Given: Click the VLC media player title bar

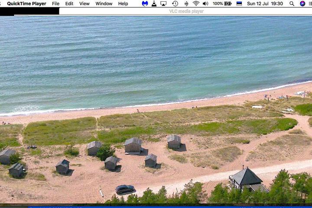Looking at the screenshot, I should [x=186, y=11].
